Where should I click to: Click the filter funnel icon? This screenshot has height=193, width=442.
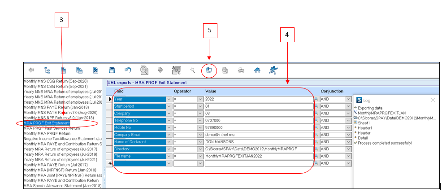(160, 70)
